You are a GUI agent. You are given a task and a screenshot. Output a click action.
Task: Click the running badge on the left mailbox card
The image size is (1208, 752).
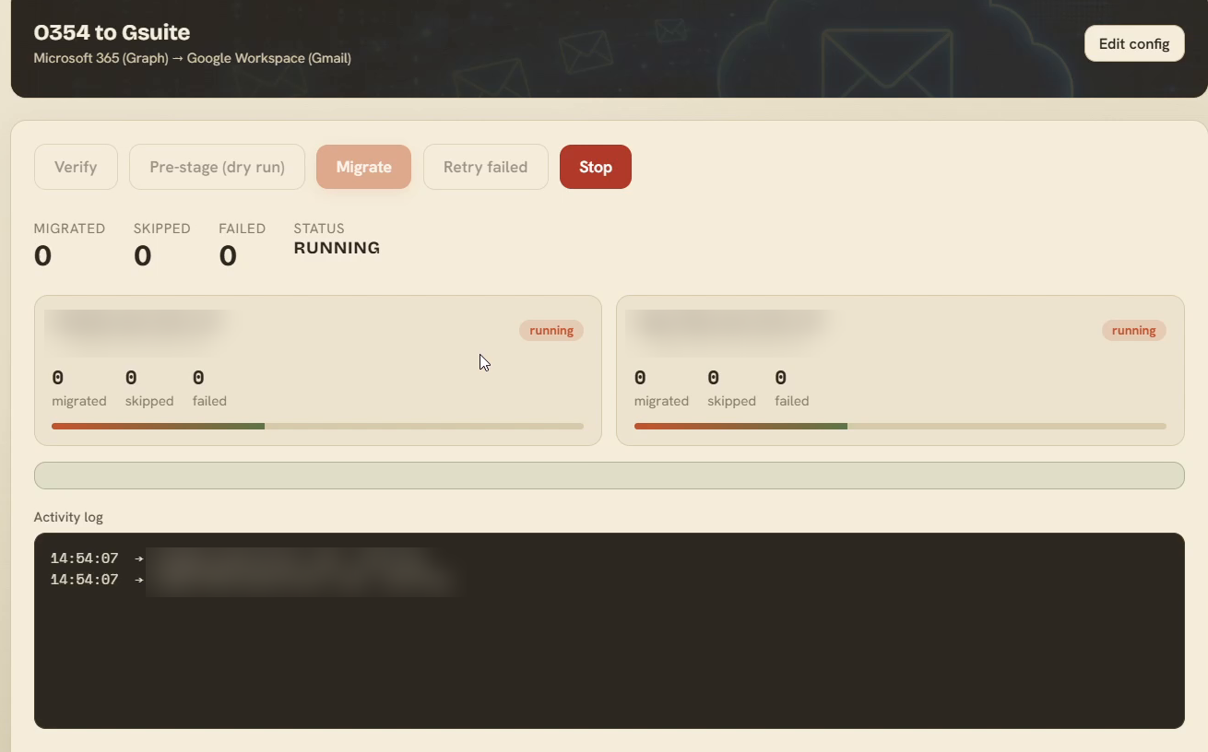coord(551,330)
